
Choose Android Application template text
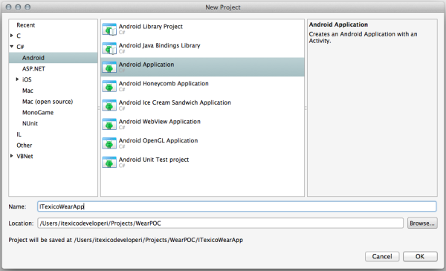pos(146,65)
